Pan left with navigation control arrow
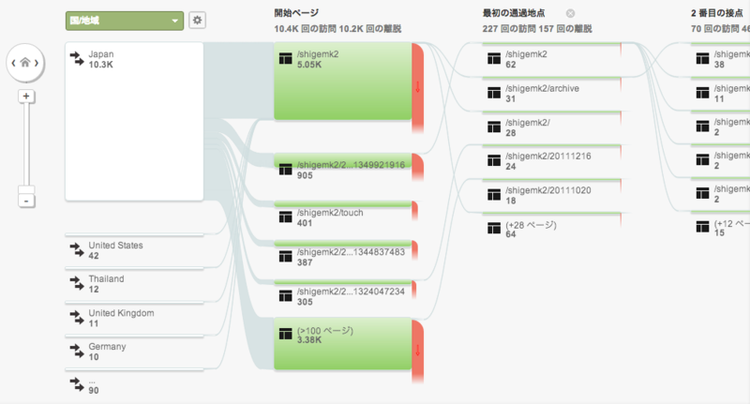The image size is (750, 404). pyautogui.click(x=13, y=63)
